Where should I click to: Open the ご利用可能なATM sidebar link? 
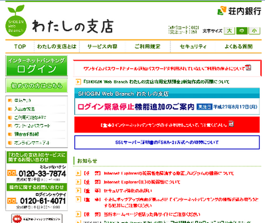30,117
